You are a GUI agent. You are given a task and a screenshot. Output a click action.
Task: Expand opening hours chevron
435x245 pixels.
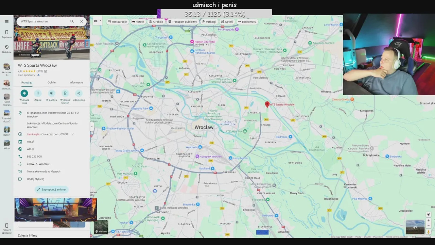[x=73, y=134]
